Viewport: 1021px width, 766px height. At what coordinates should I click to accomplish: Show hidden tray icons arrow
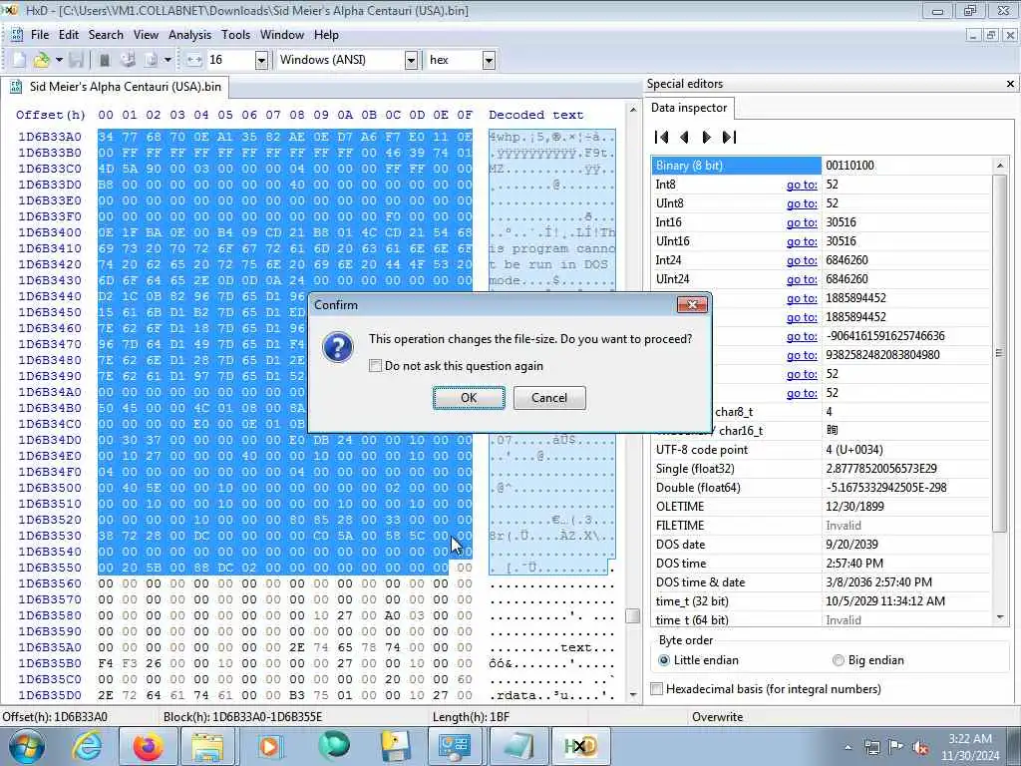849,748
